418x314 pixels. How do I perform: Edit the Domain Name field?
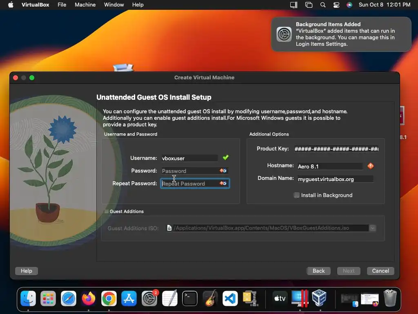(x=336, y=179)
